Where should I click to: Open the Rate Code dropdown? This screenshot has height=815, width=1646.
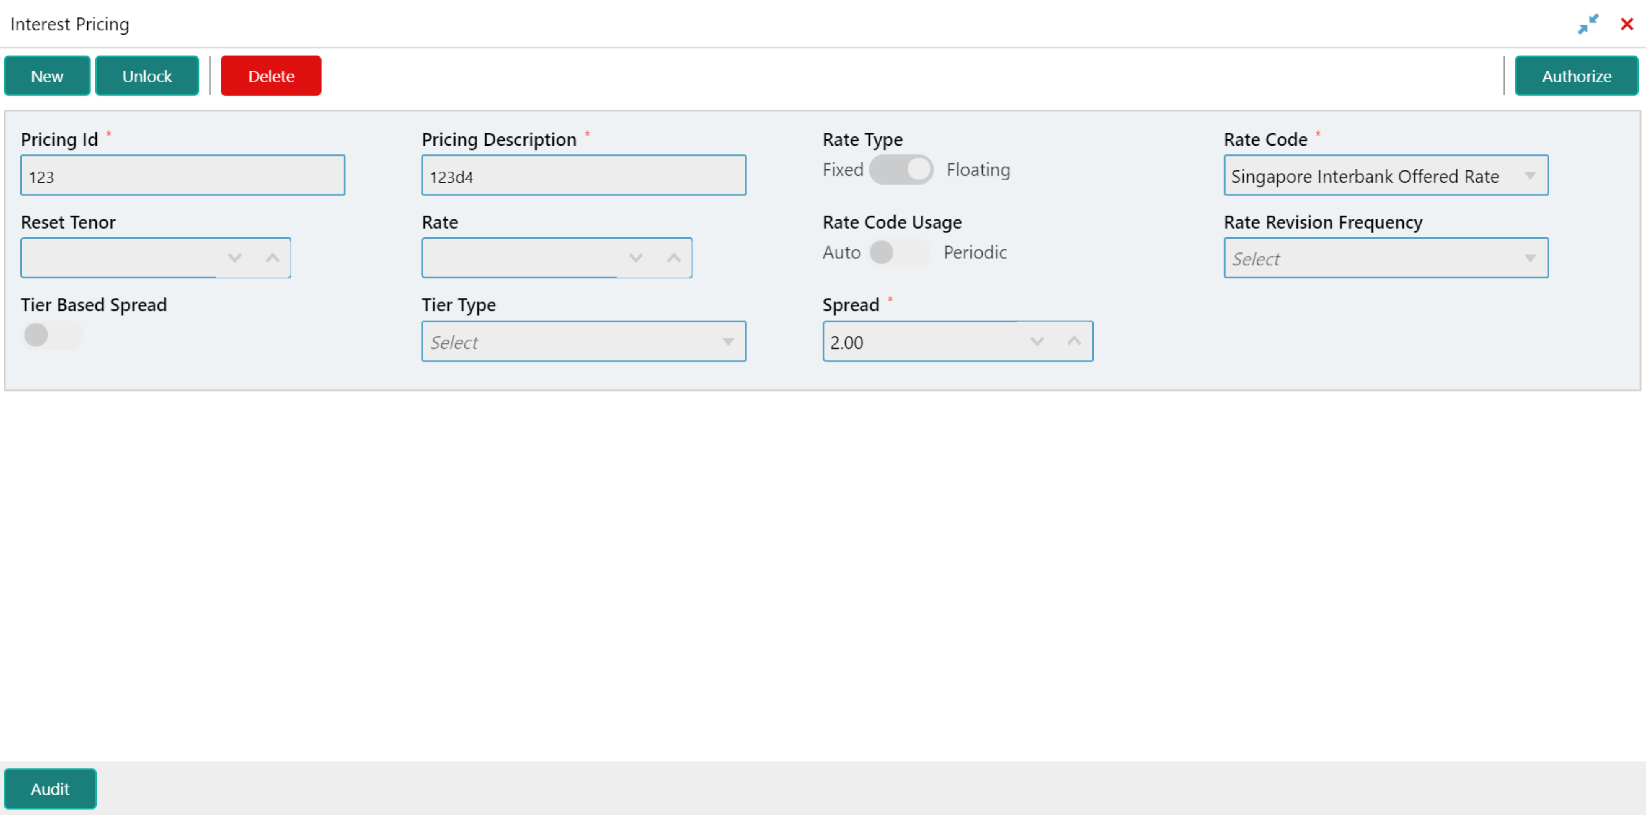[1385, 176]
